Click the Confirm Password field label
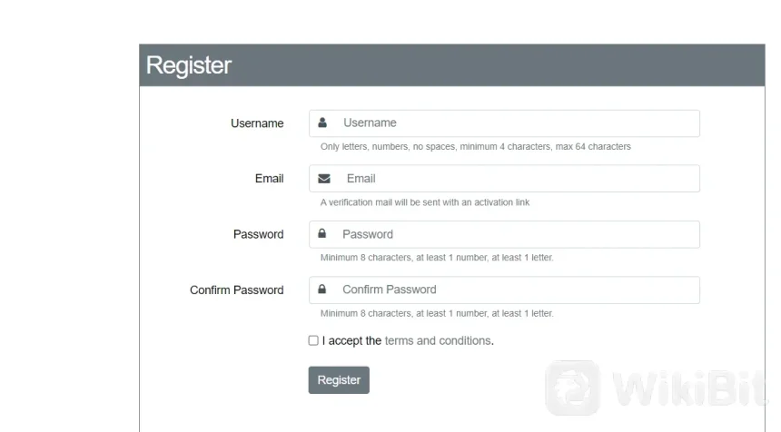This screenshot has height=432, width=781. point(236,290)
